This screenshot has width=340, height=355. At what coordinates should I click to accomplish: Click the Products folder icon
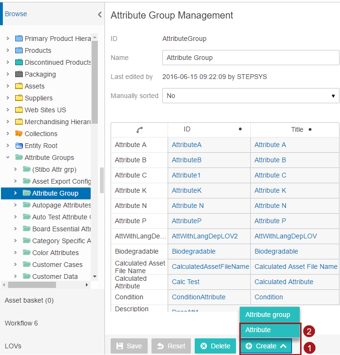point(19,50)
